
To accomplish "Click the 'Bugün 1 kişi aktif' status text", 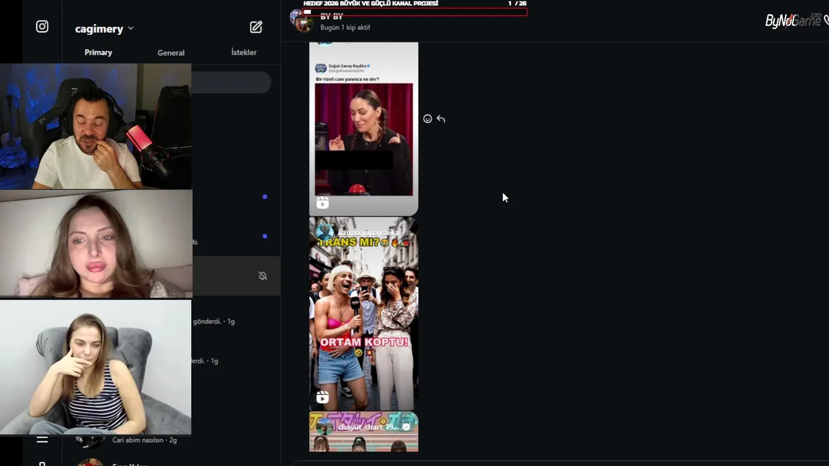I will point(345,28).
